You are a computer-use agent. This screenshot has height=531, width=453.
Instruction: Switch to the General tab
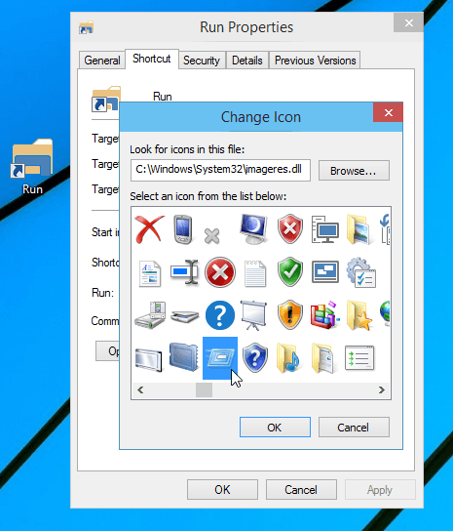tap(101, 61)
